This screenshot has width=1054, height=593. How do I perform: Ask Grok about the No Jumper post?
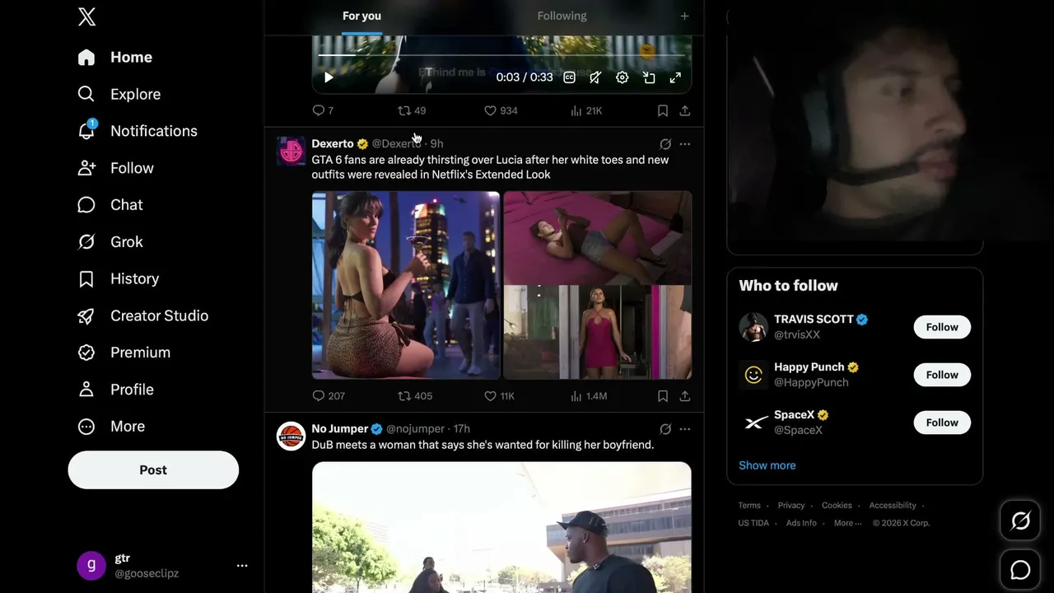click(x=665, y=429)
